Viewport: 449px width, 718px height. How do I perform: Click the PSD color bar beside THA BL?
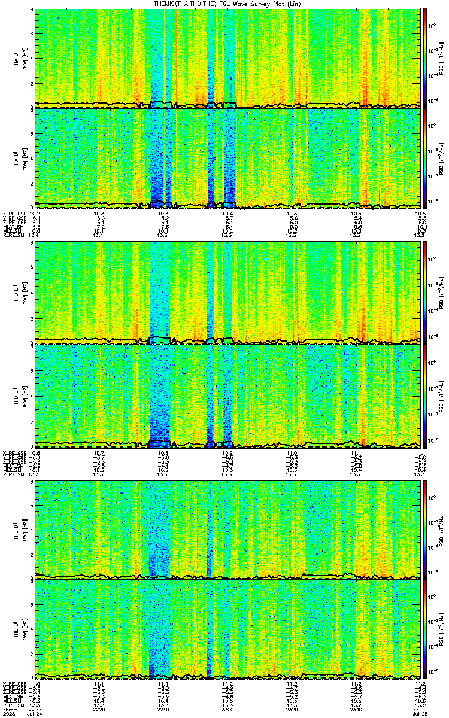425,57
